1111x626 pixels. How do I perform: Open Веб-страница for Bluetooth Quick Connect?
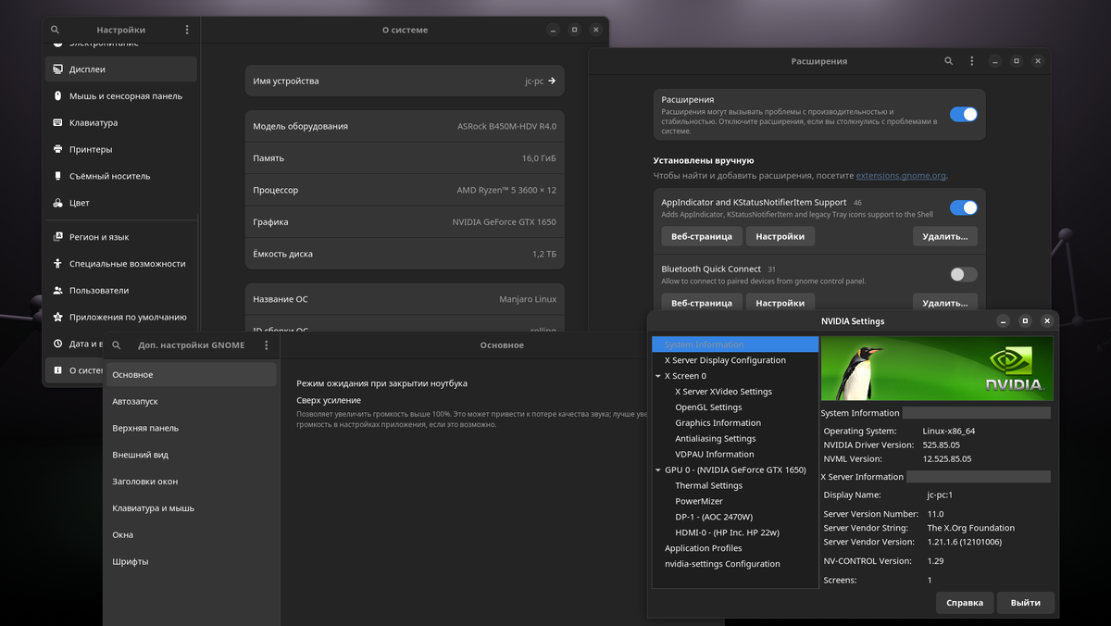point(702,303)
